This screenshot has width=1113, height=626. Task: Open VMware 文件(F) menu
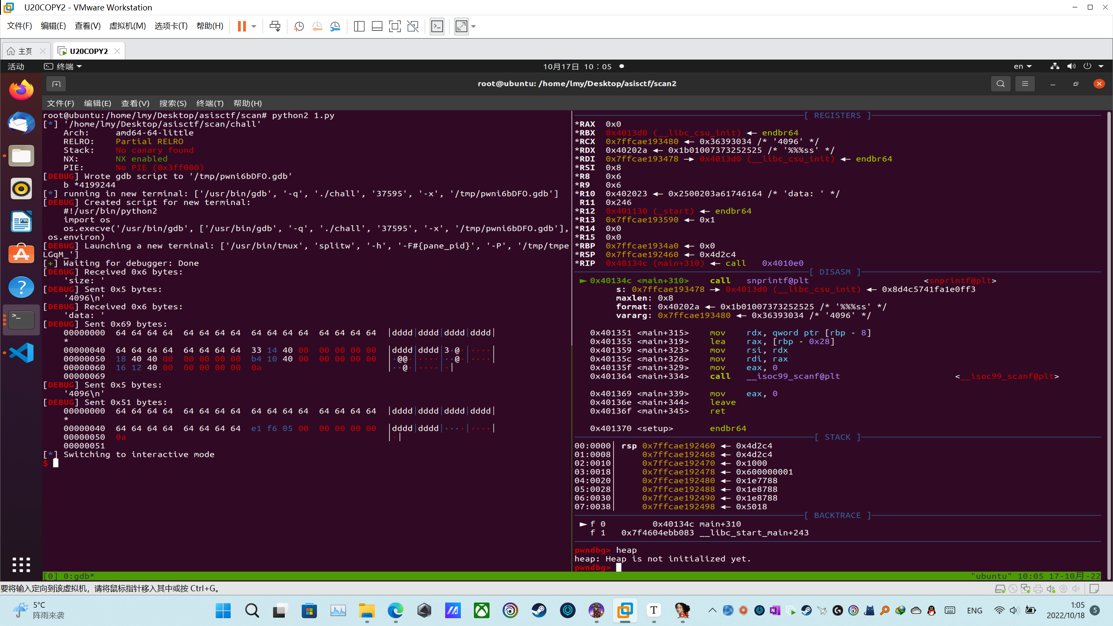[20, 26]
